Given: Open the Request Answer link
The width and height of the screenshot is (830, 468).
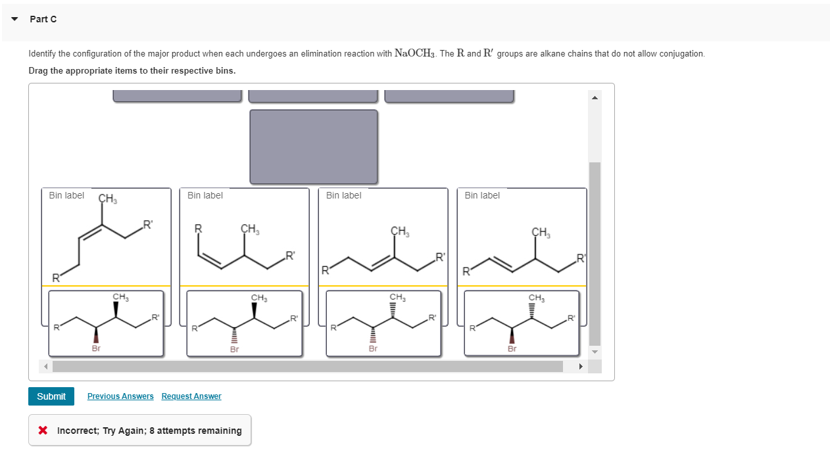Looking at the screenshot, I should point(191,396).
